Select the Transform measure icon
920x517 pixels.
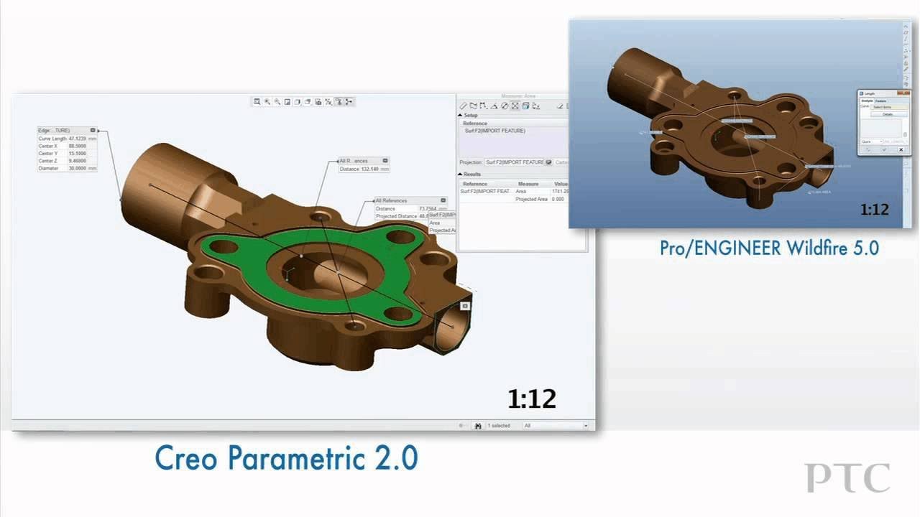pyautogui.click(x=535, y=106)
